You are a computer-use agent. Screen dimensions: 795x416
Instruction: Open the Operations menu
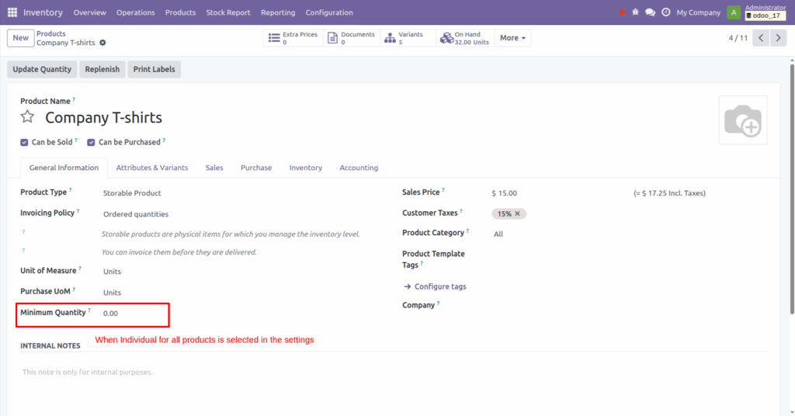pos(135,12)
